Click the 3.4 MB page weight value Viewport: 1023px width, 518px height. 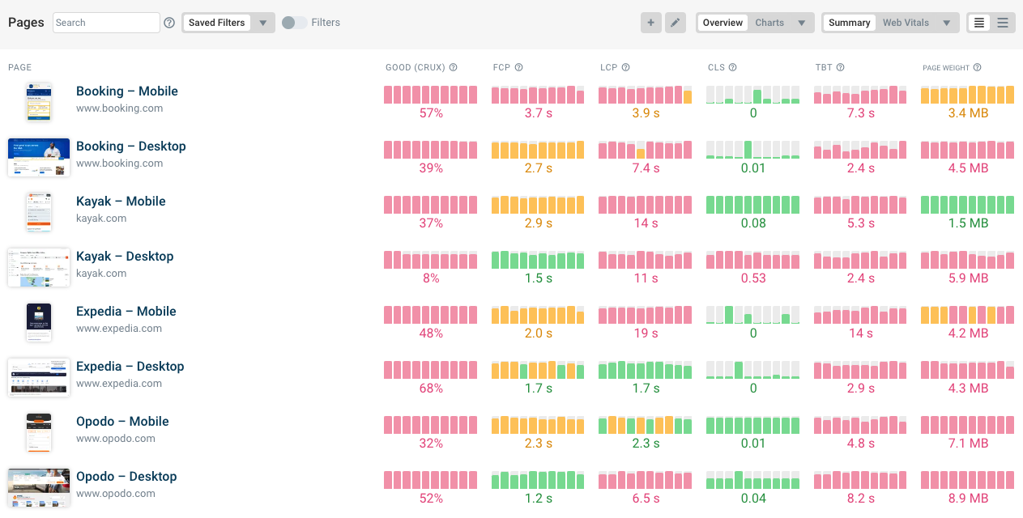968,113
